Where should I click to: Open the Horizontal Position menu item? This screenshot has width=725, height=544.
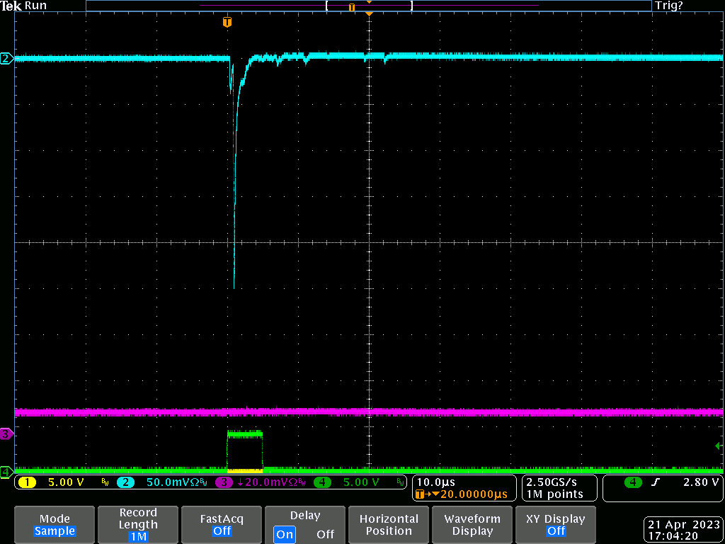(x=388, y=525)
